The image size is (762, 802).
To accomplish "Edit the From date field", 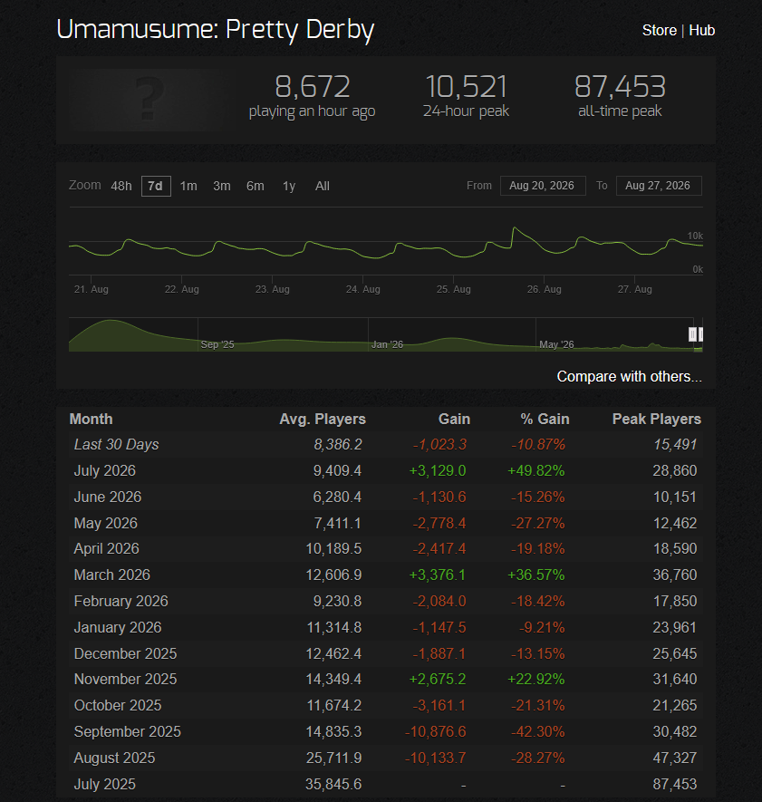I will 543,186.
